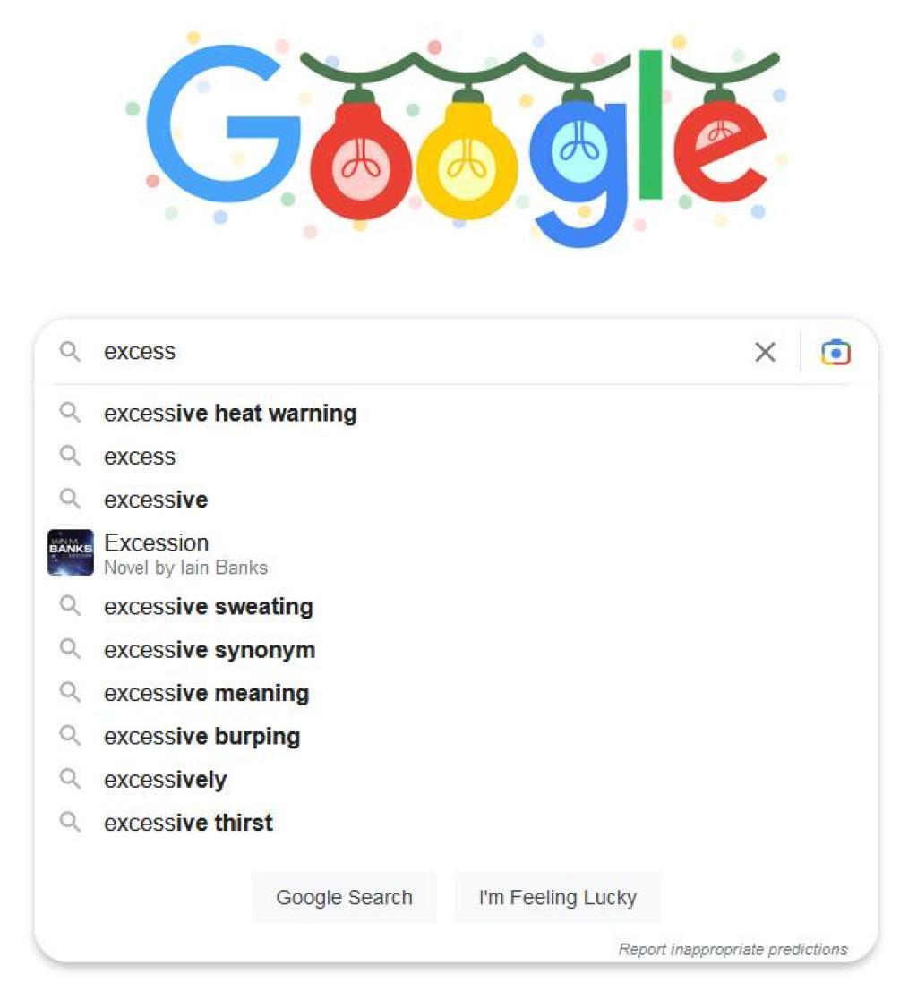This screenshot has height=991, width=917.
Task: Click the magnifier icon in search box
Action: point(70,352)
